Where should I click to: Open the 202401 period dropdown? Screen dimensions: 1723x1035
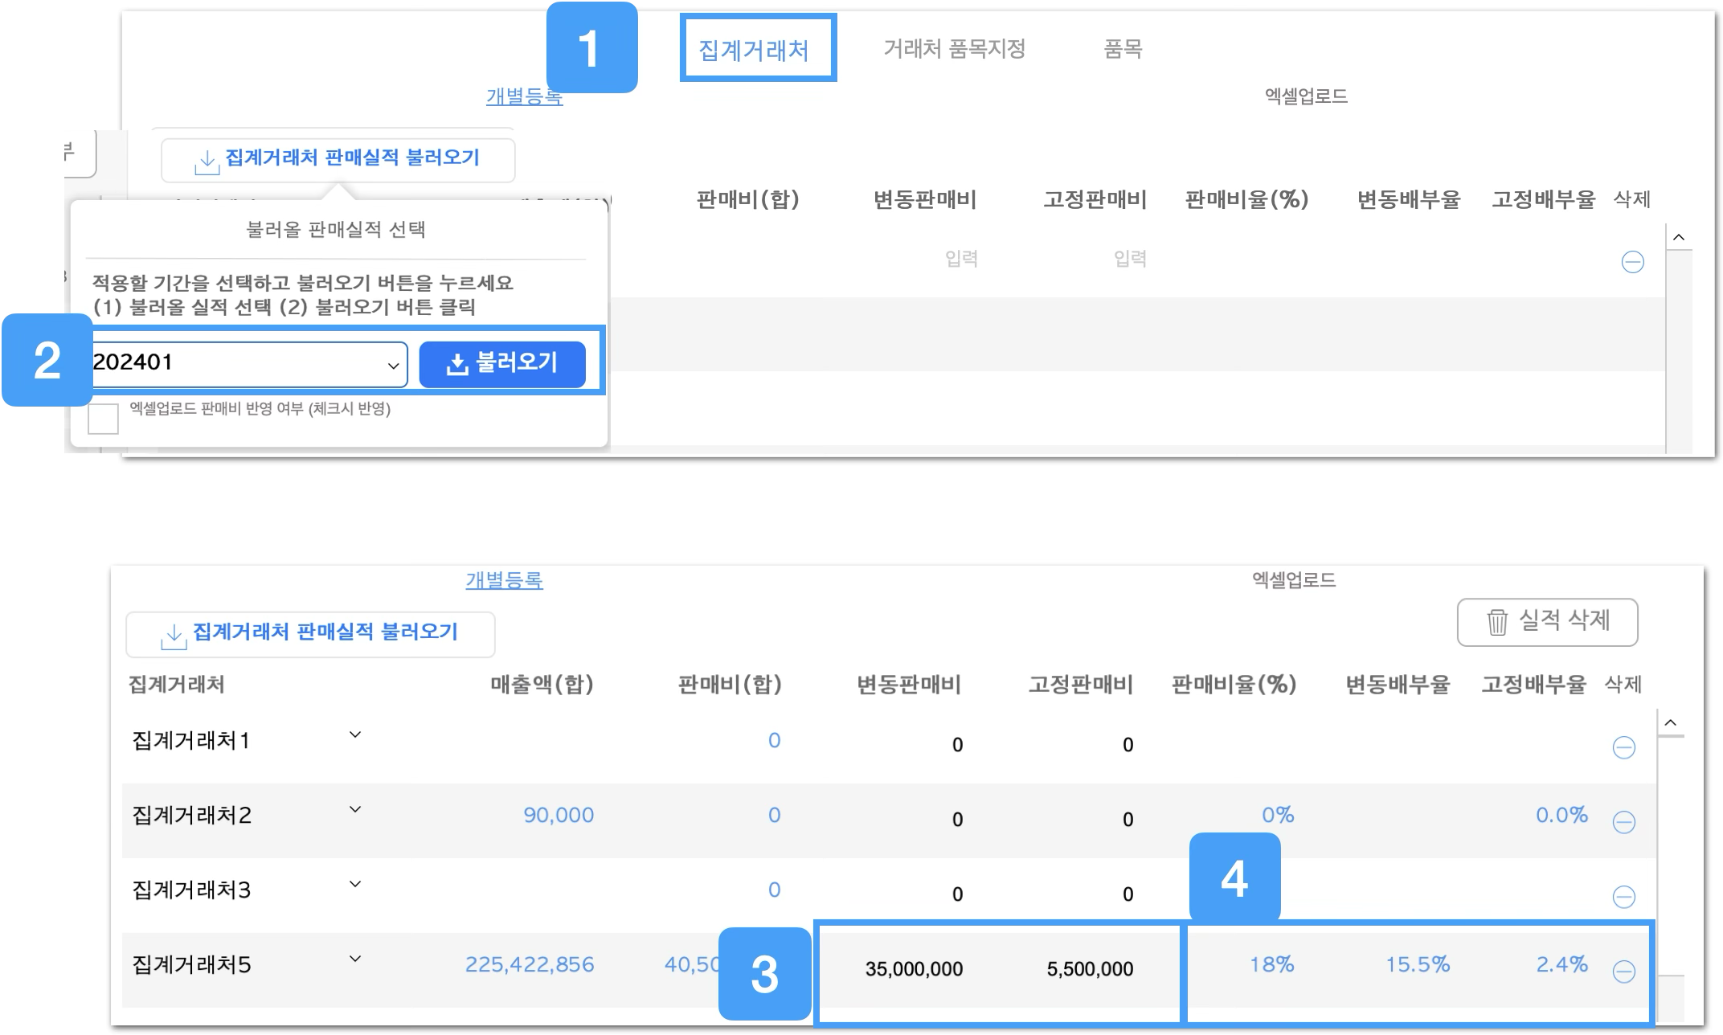249,364
